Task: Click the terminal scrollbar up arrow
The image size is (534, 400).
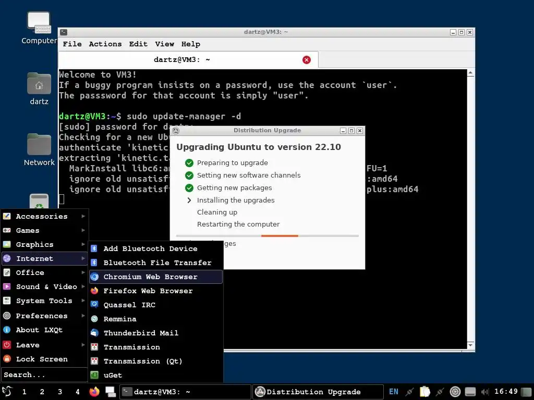Action: click(x=470, y=73)
